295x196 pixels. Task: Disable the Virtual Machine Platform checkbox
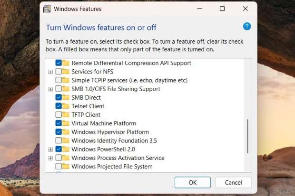(x=59, y=123)
